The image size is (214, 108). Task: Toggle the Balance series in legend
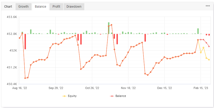pos(118,96)
